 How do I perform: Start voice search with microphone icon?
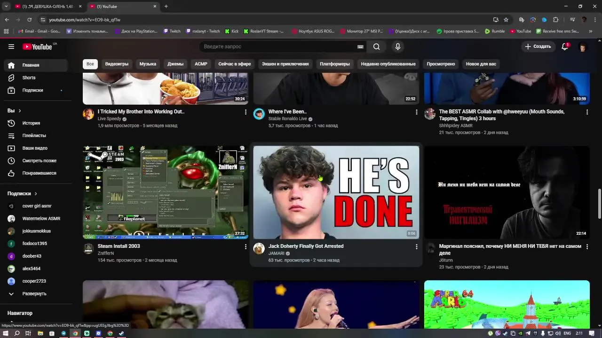tap(398, 46)
